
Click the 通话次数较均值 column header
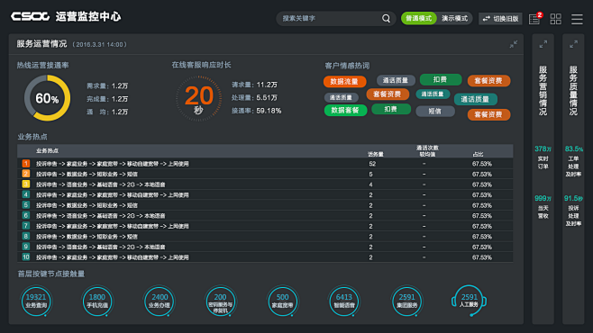(427, 150)
